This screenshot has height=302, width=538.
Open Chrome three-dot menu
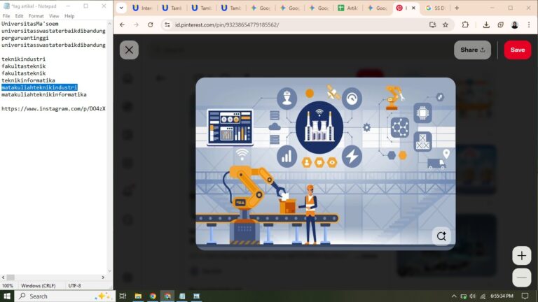click(529, 24)
